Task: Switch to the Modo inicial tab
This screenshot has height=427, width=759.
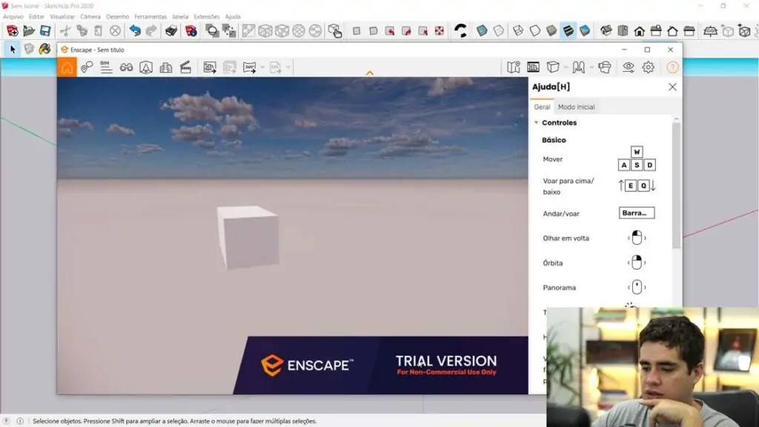Action: click(577, 106)
